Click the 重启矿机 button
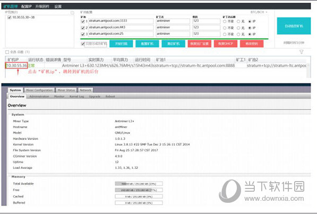The width and height of the screenshot is (317, 214). tap(173, 44)
